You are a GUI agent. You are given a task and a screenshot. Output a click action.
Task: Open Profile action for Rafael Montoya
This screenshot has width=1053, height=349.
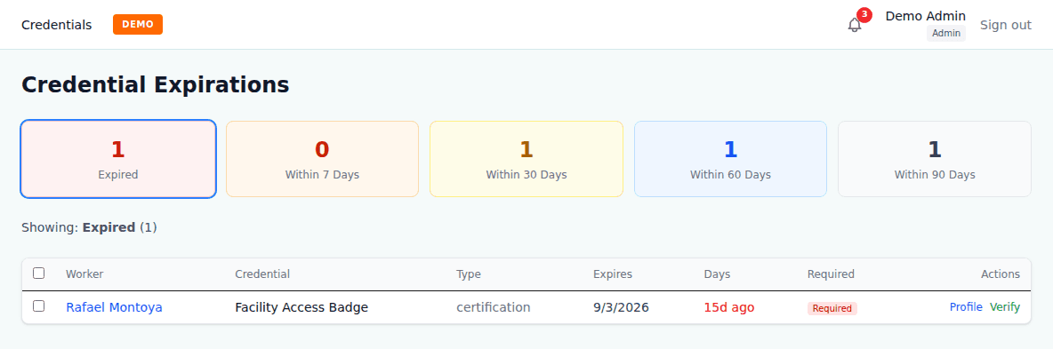point(966,306)
